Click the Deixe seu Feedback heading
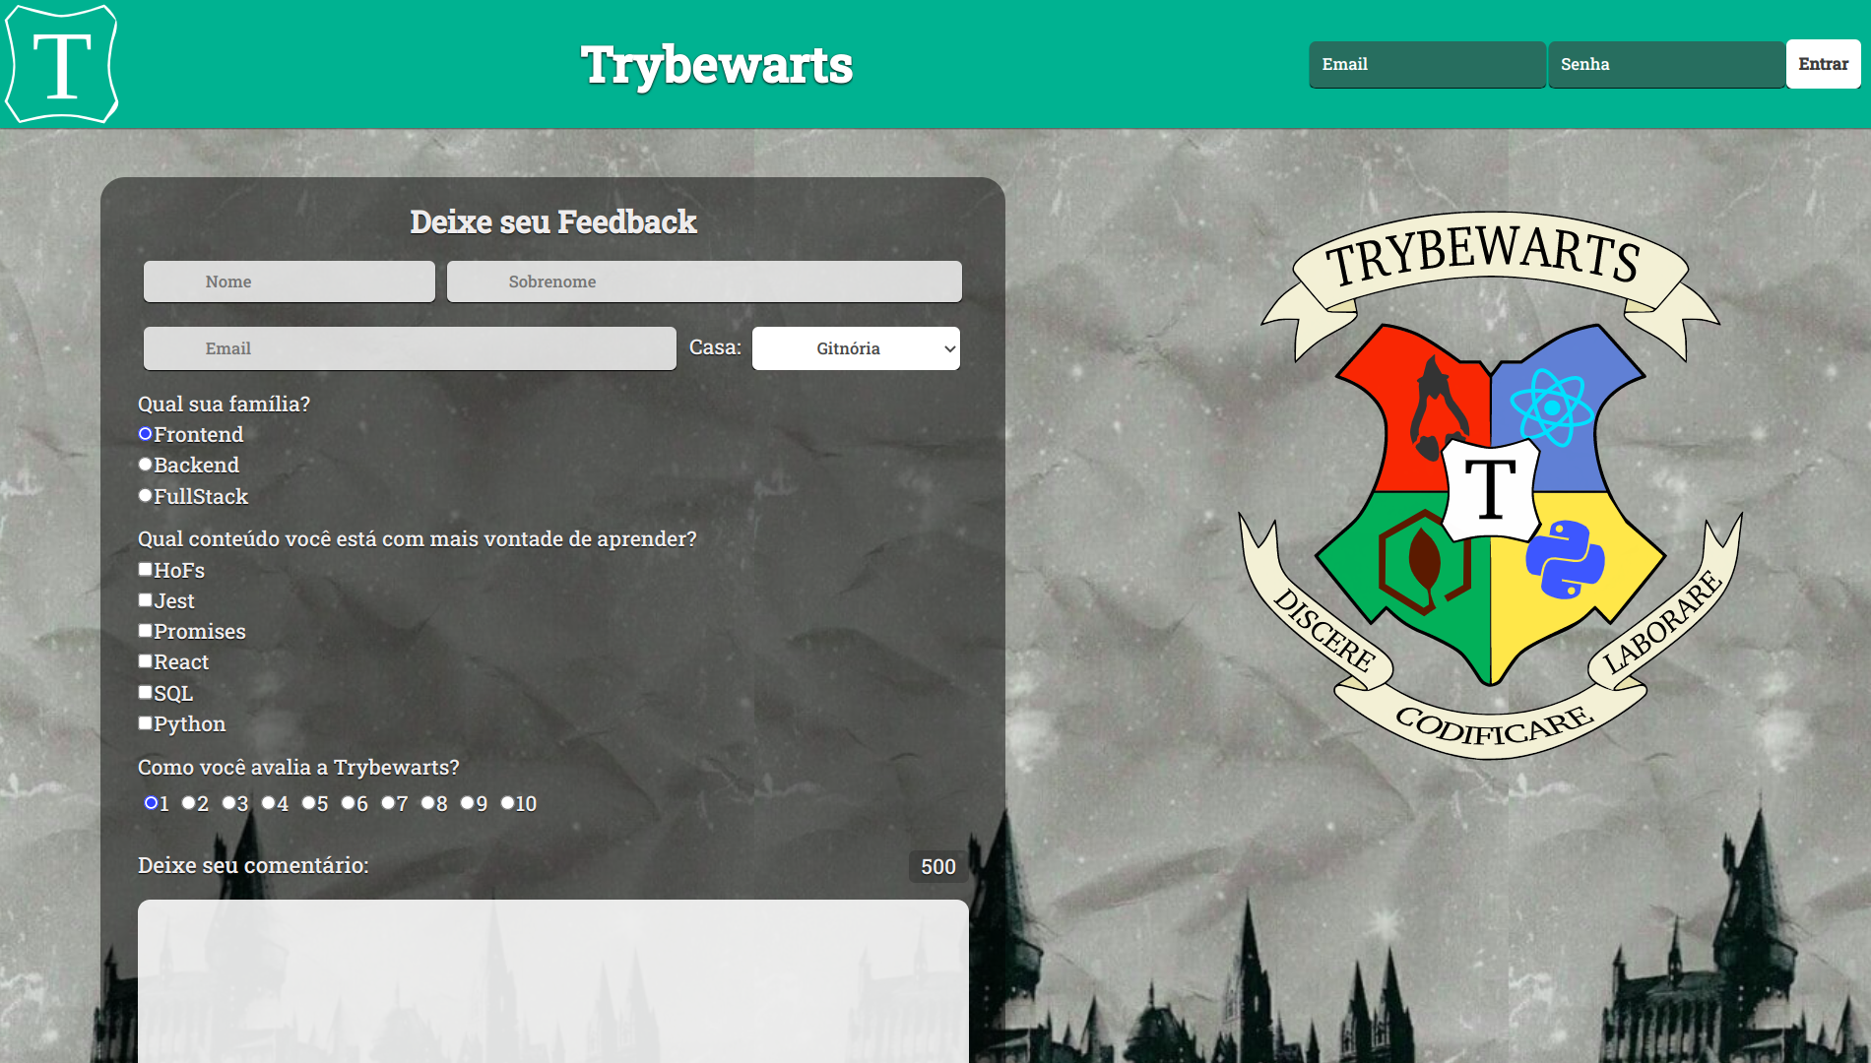The image size is (1871, 1063). [x=553, y=221]
